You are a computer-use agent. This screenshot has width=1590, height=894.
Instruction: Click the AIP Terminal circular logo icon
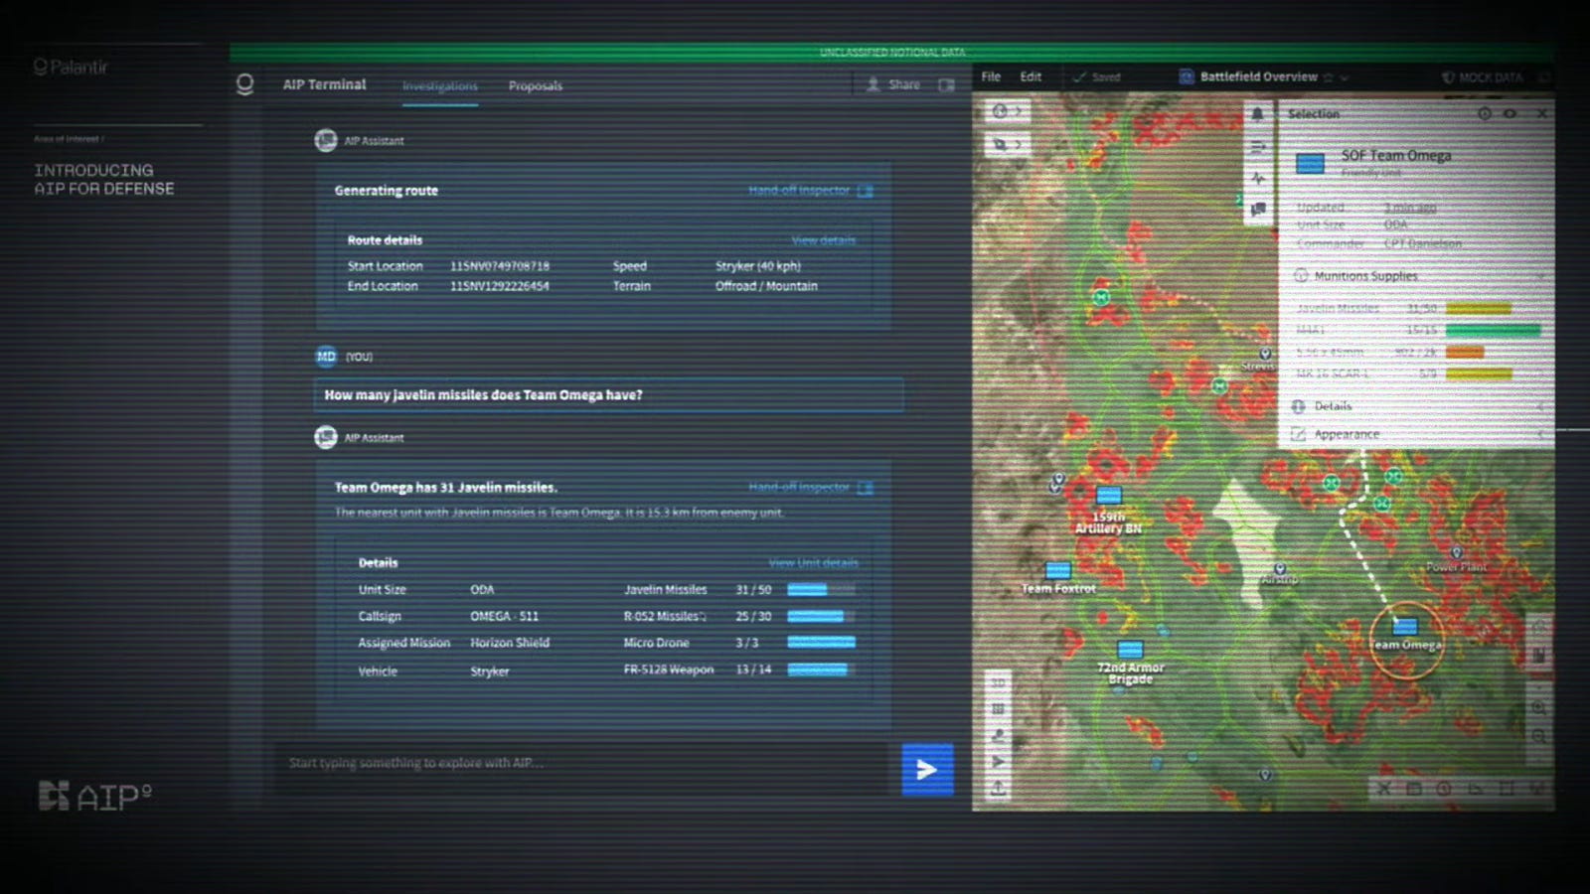tap(244, 84)
